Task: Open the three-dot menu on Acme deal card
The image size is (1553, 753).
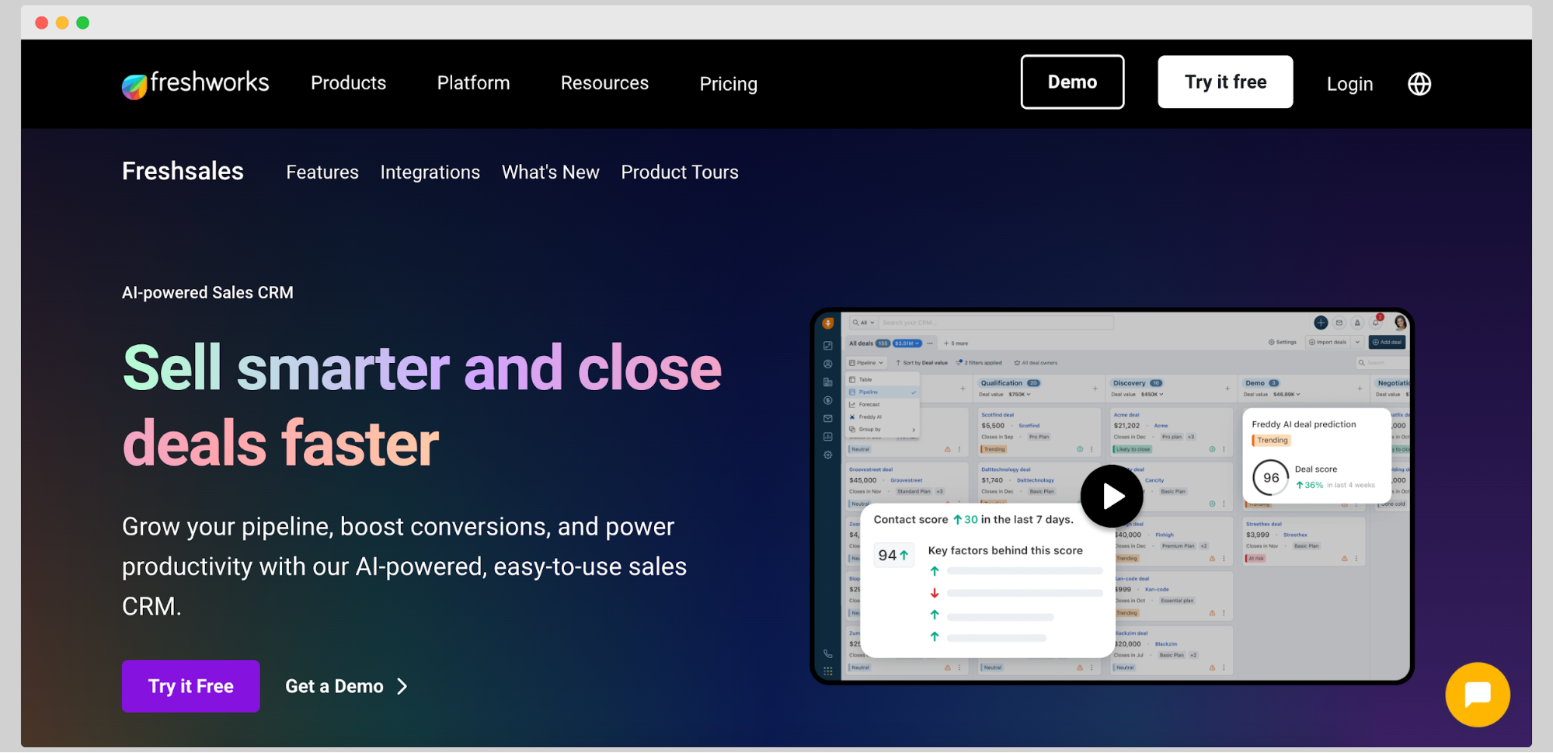Action: tap(1224, 449)
